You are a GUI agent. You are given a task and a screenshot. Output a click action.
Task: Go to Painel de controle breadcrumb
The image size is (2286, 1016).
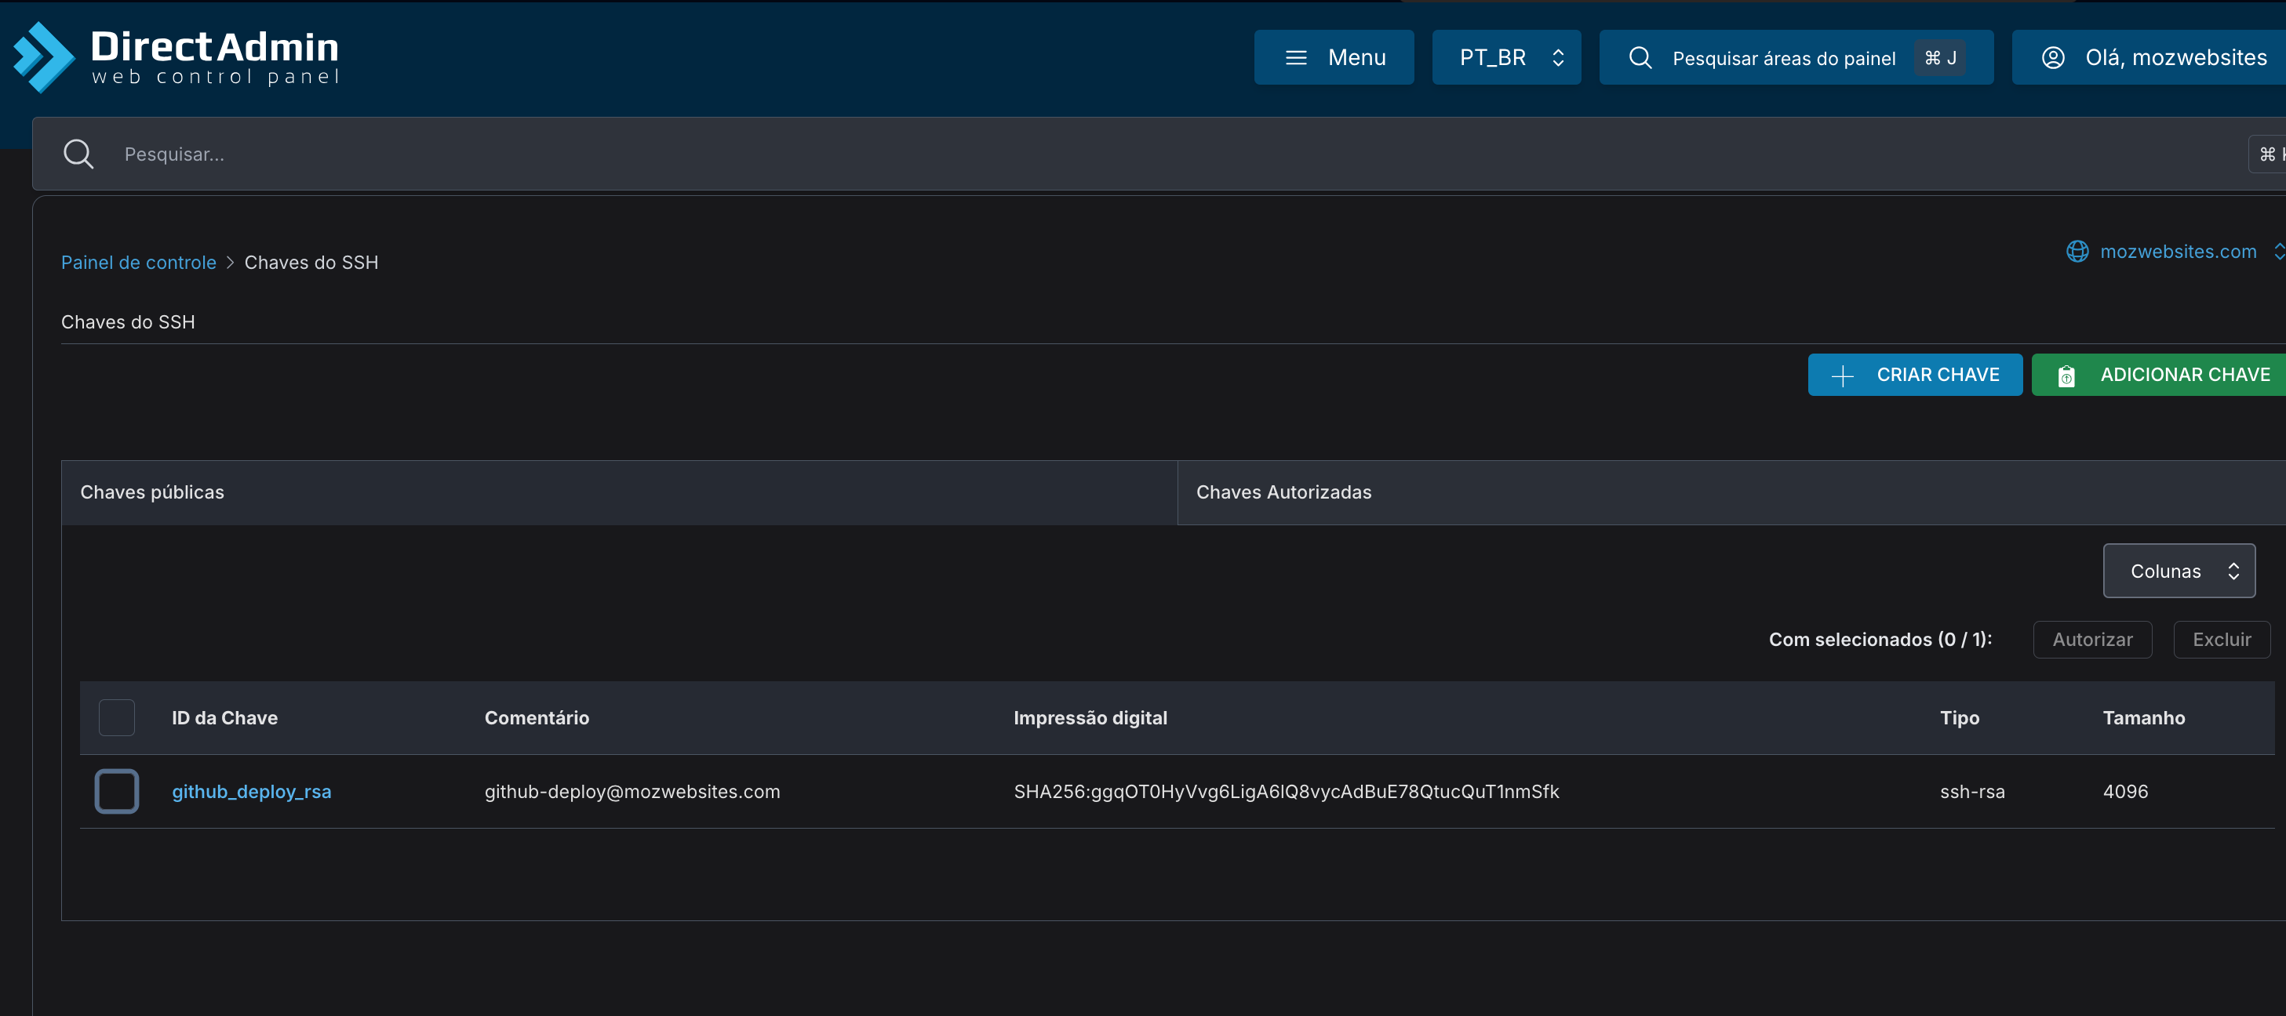(x=138, y=263)
